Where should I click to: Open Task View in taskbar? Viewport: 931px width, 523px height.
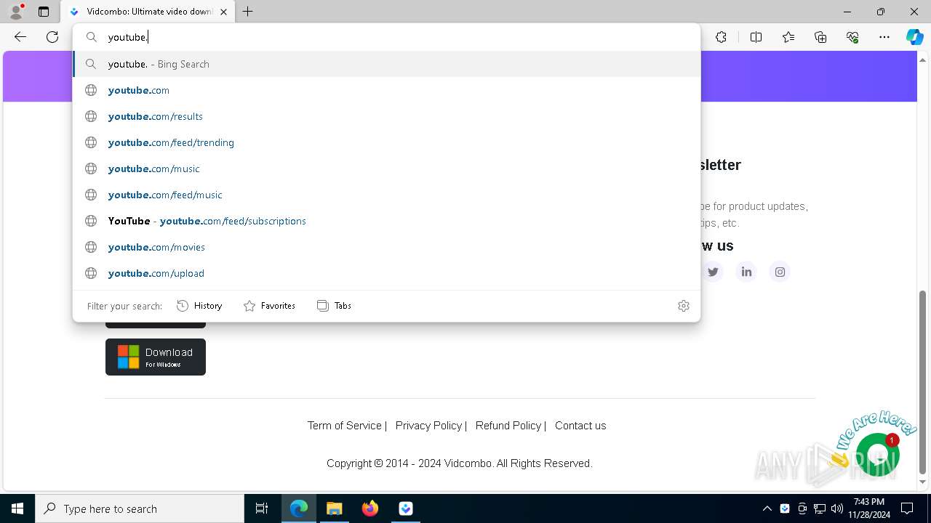pos(262,508)
